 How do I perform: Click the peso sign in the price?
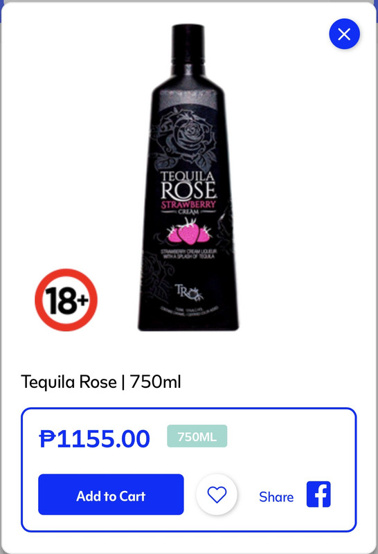pos(47,438)
